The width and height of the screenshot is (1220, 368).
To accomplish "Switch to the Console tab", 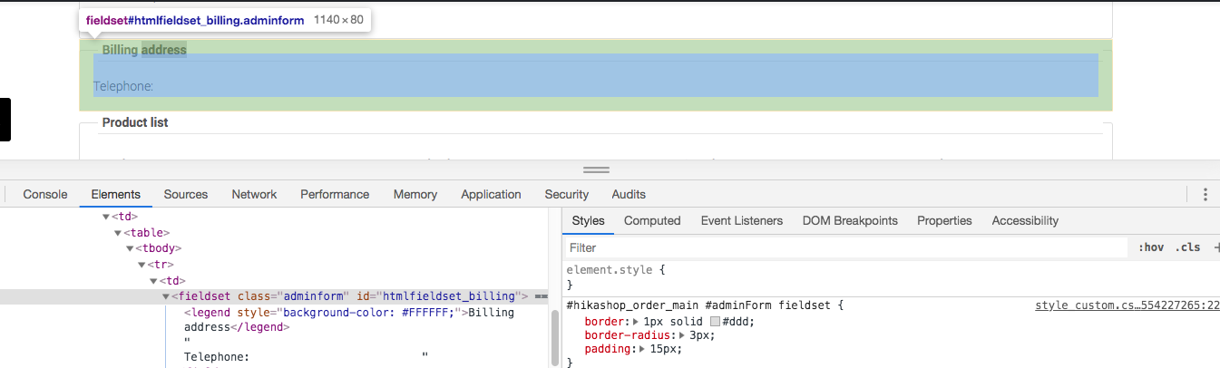I will pos(45,194).
